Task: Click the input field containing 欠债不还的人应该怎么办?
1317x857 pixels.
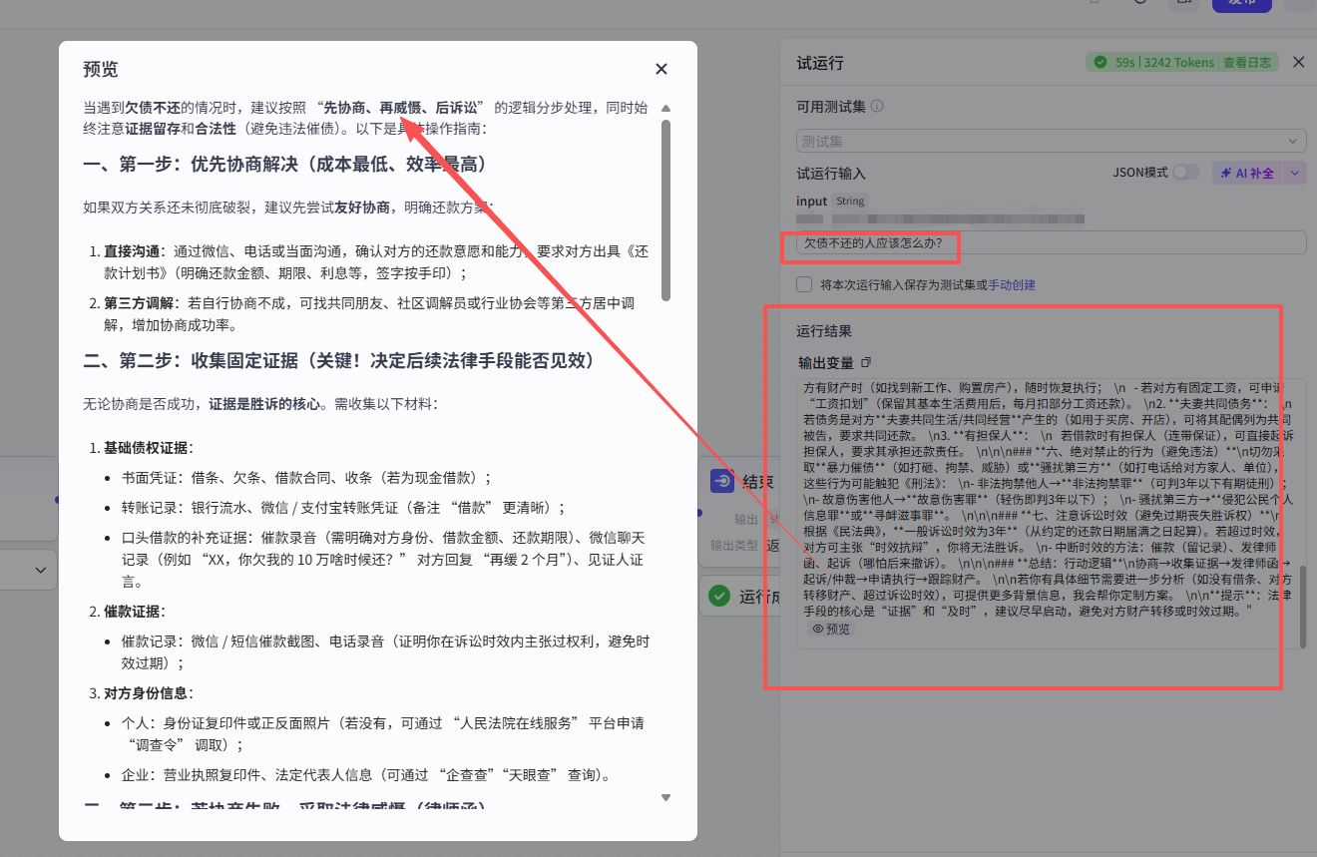Action: coord(1052,242)
